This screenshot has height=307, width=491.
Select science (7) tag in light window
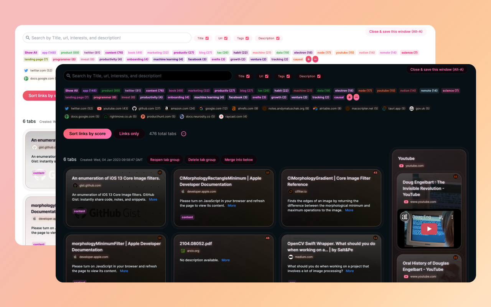pos(410,53)
